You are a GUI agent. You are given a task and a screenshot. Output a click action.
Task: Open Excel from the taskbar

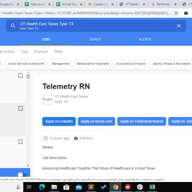(x=152, y=187)
